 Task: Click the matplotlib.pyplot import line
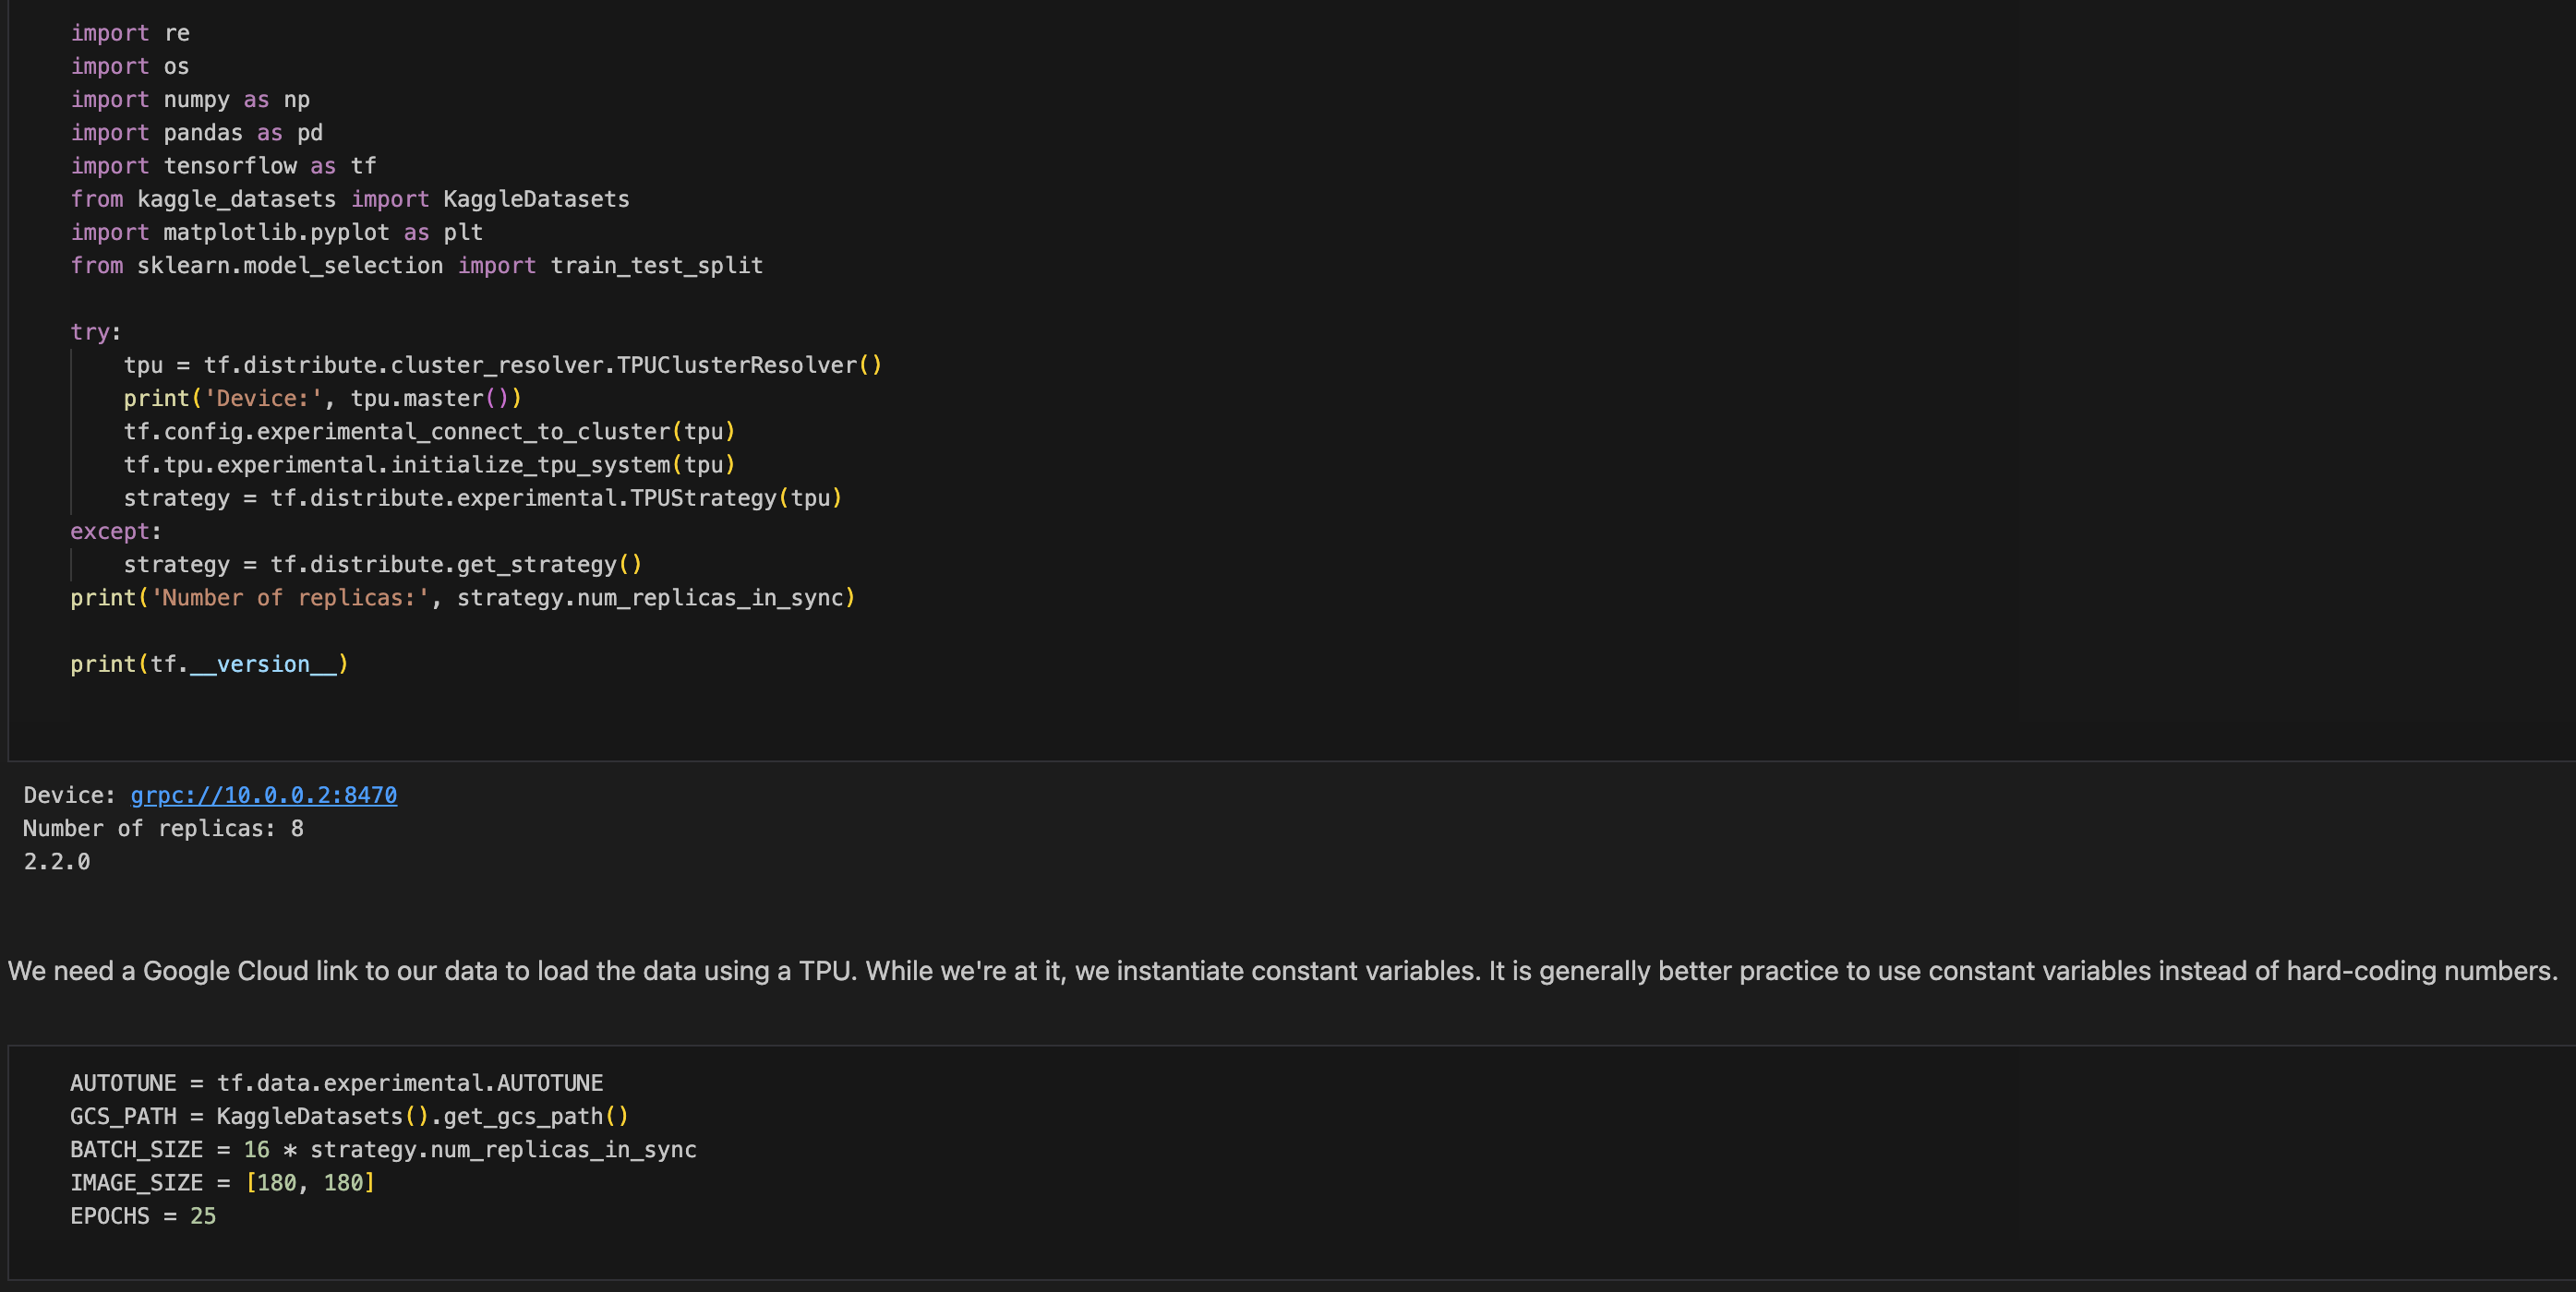277,232
